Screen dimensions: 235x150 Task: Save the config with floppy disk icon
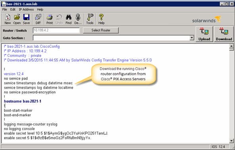(26, 19)
